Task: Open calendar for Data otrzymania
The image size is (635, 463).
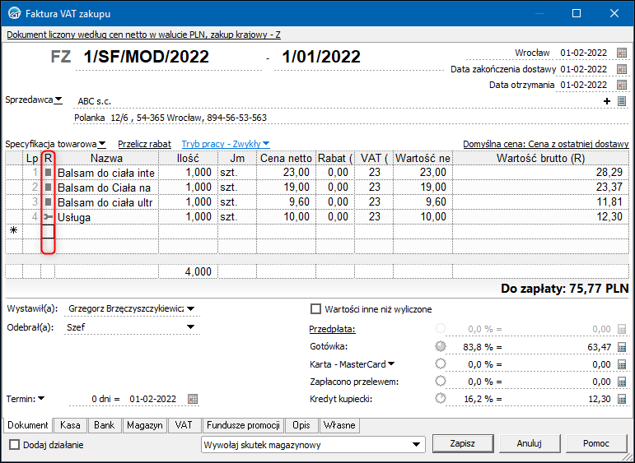Action: coord(622,85)
